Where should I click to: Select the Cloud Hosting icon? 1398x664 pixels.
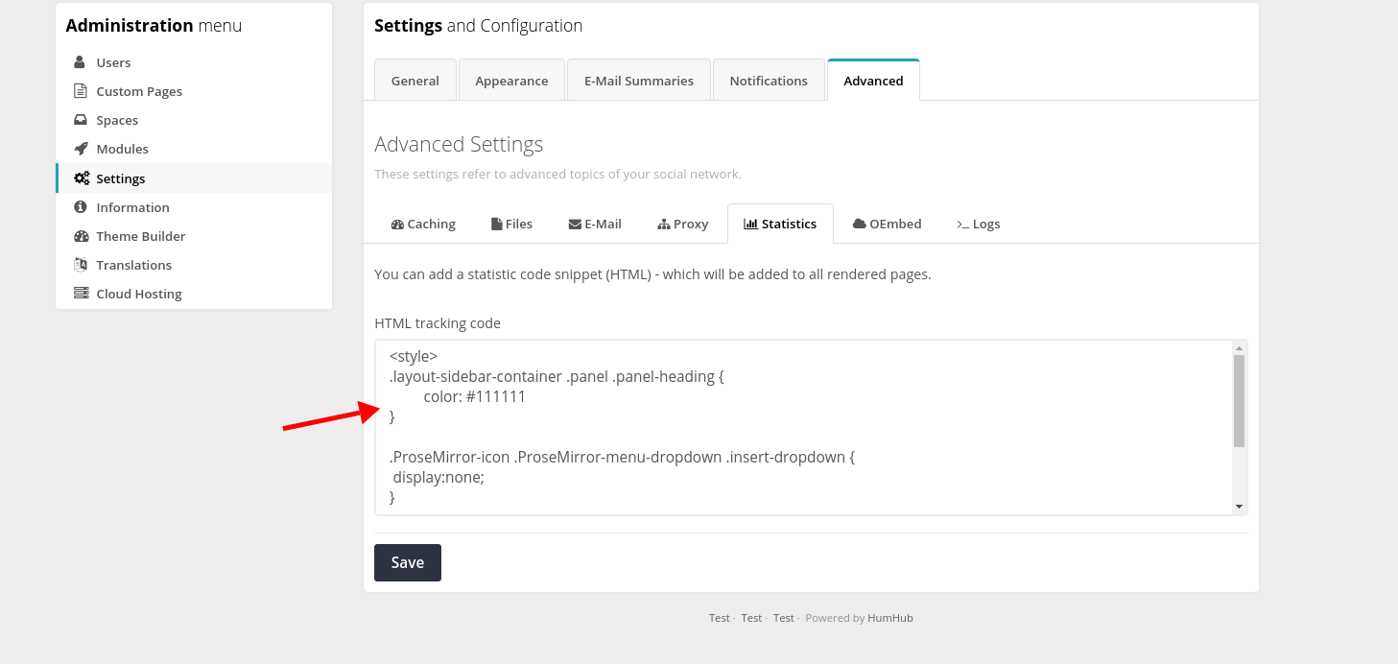tap(80, 293)
